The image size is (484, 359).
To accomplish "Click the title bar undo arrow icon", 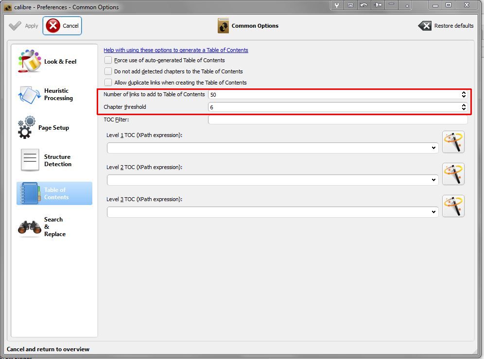I will coord(364,5).
